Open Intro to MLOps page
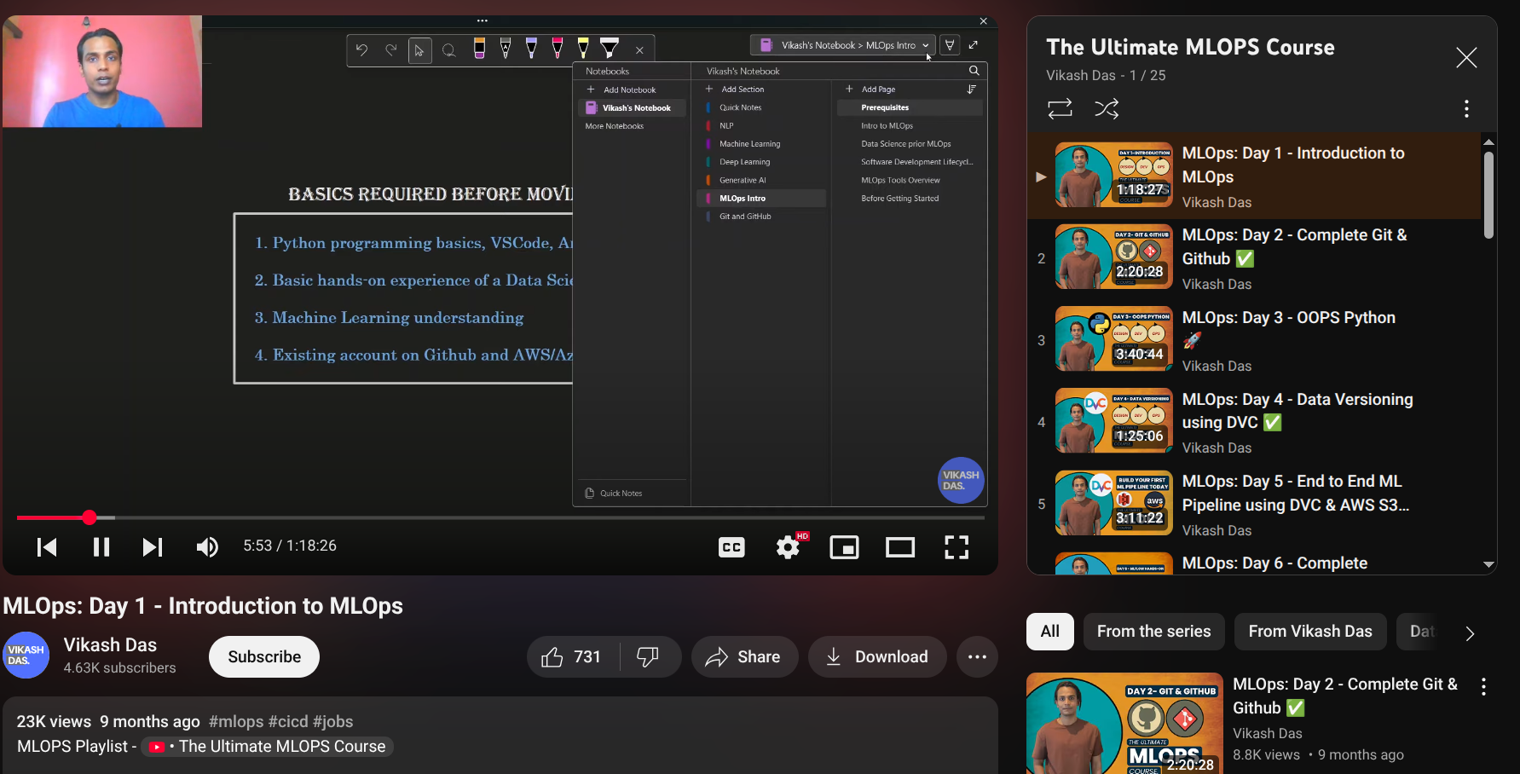 click(x=910, y=126)
